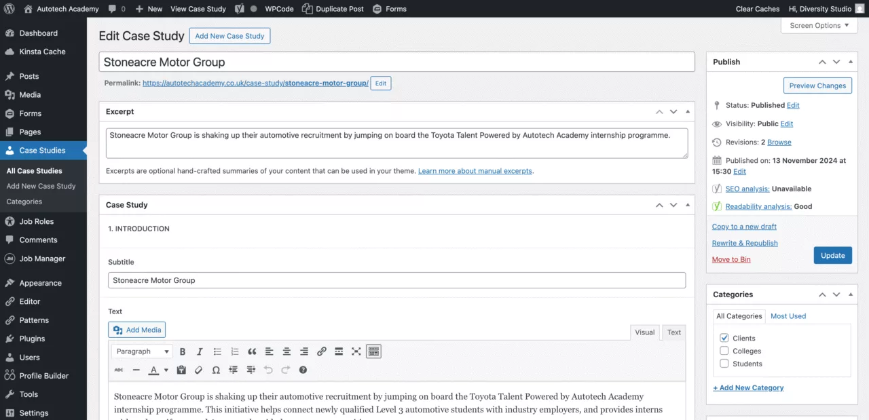Move the Categories panel up
The width and height of the screenshot is (869, 420).
pos(822,294)
